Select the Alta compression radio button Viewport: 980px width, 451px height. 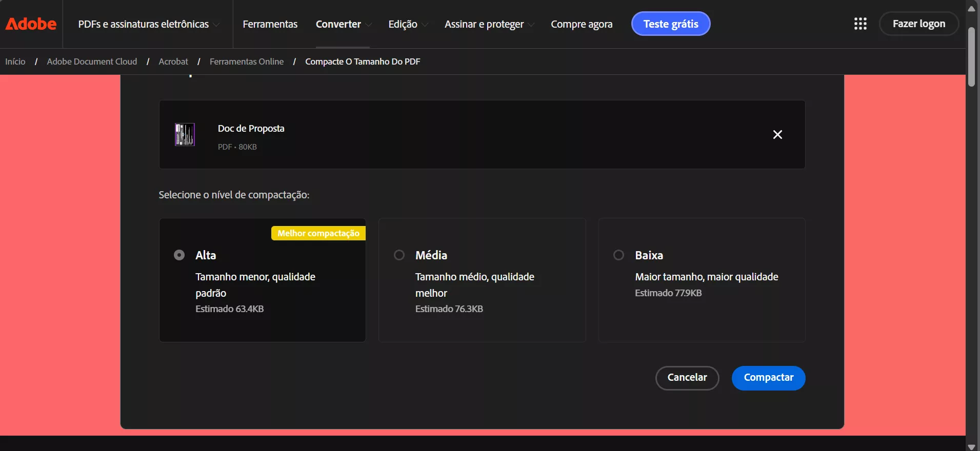[x=179, y=255]
